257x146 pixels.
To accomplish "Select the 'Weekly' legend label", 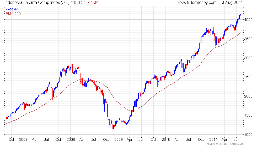I will (12, 9).
